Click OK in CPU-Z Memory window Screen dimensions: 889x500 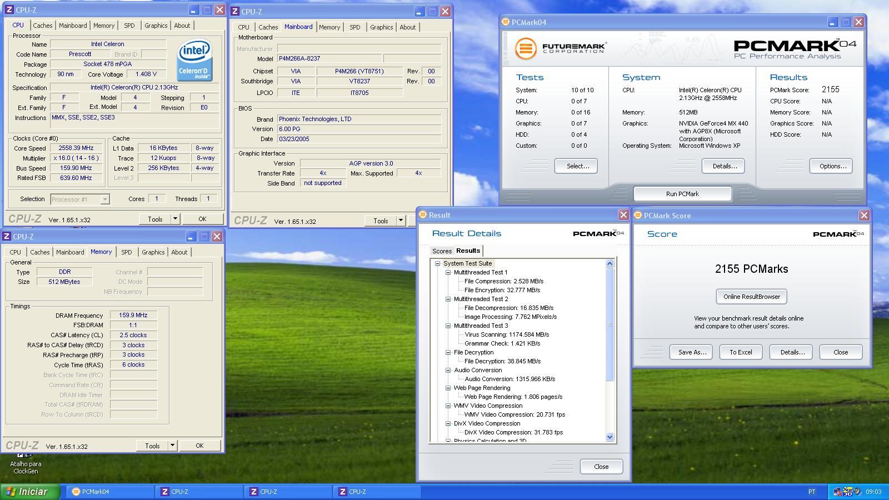click(199, 446)
